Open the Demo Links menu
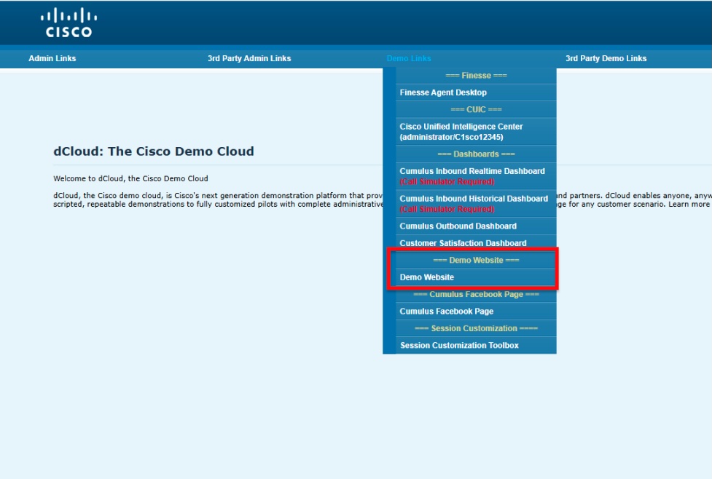The height and width of the screenshot is (479, 712). point(408,58)
